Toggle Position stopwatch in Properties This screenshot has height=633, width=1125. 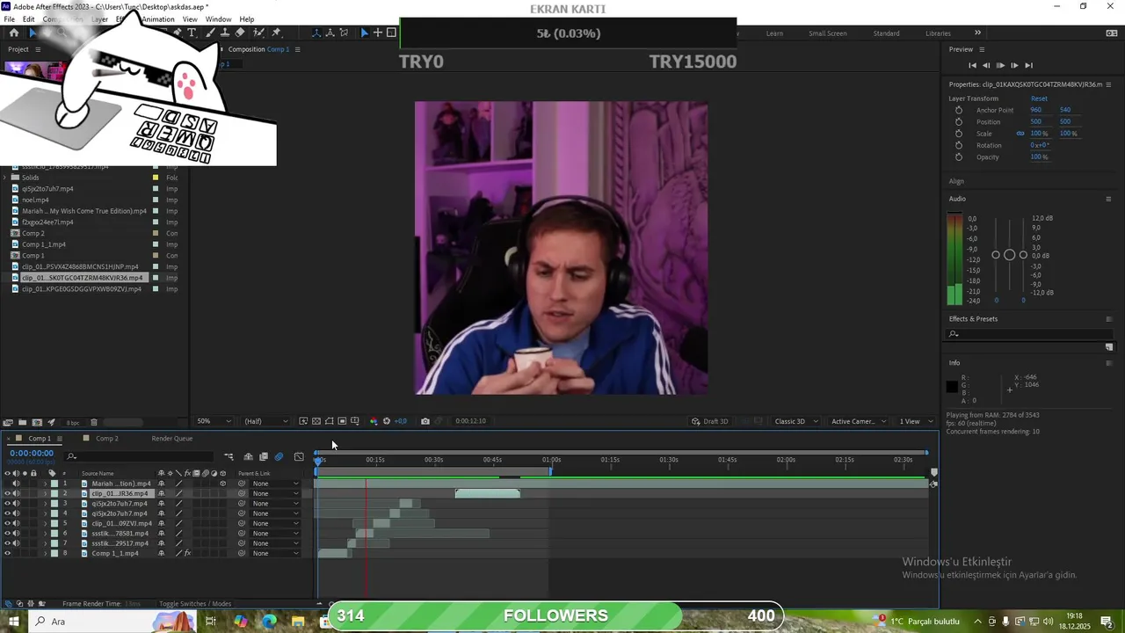[x=959, y=121]
